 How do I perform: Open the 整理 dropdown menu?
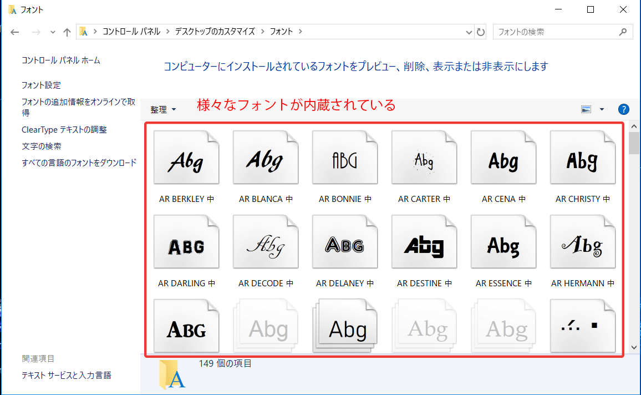163,110
